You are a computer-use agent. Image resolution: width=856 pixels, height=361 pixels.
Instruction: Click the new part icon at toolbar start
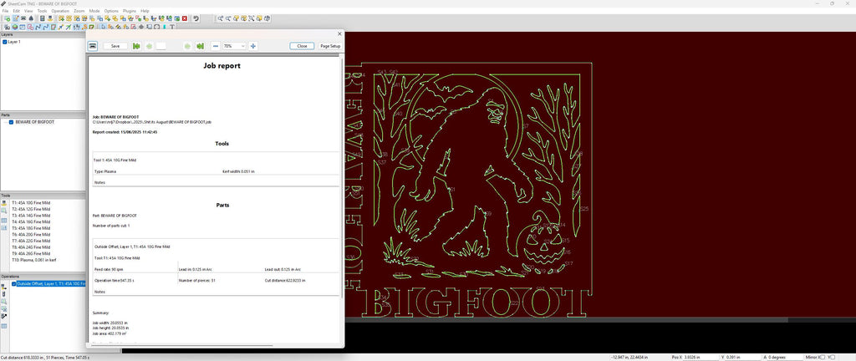[8, 18]
